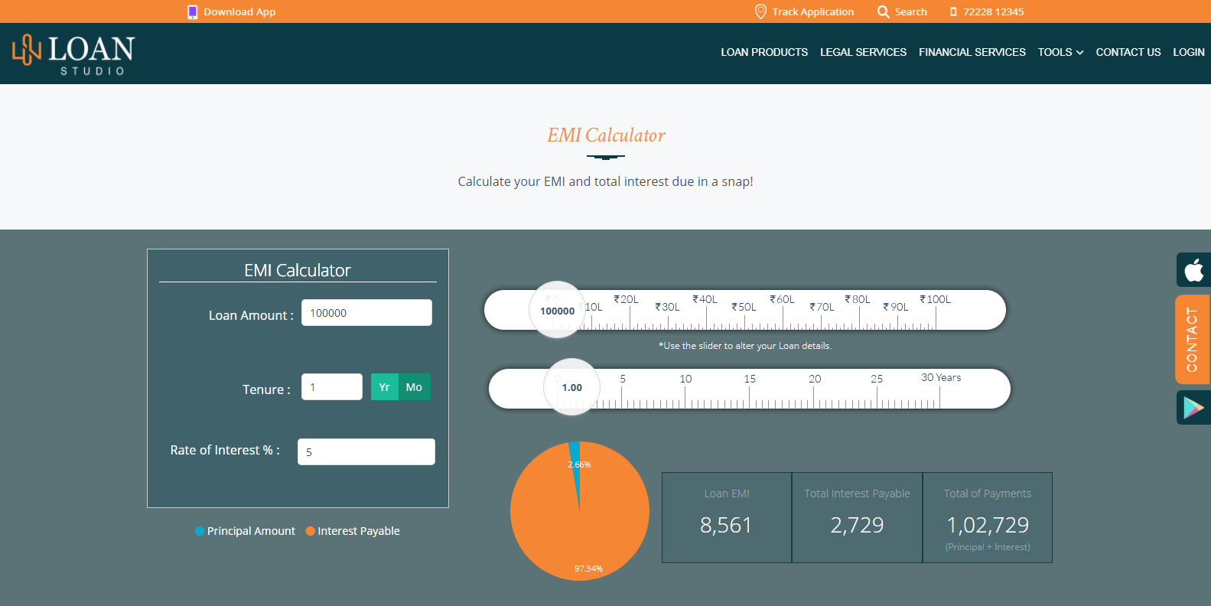
Task: Click the phone icon beside 72228 12345
Action: point(953,12)
